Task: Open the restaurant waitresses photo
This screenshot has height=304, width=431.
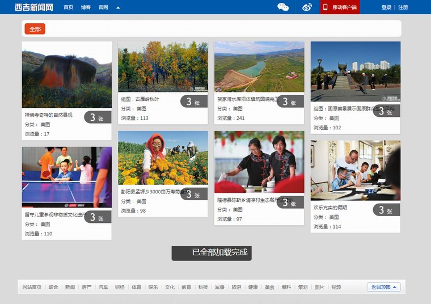Action: (x=259, y=162)
